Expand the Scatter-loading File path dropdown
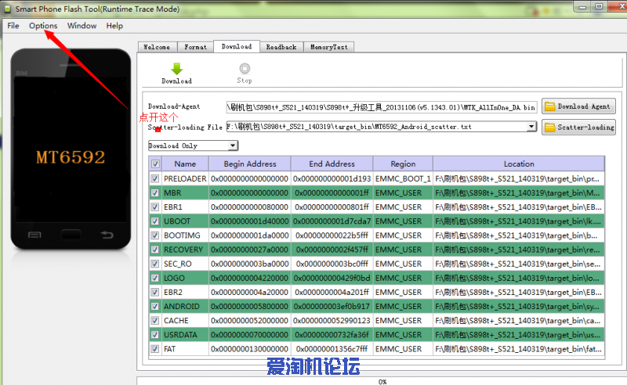Image resolution: width=627 pixels, height=385 pixels. coord(531,127)
